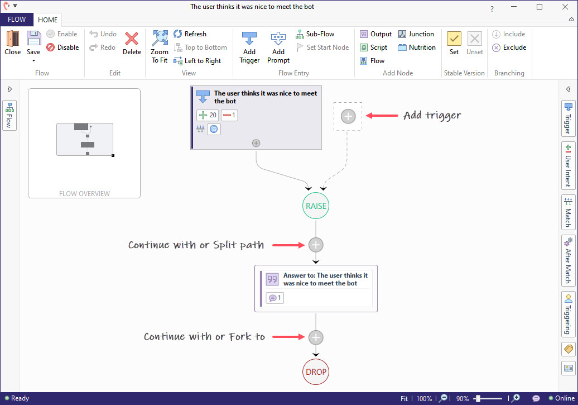
Task: Switch to the FLOW tab
Action: tap(17, 19)
